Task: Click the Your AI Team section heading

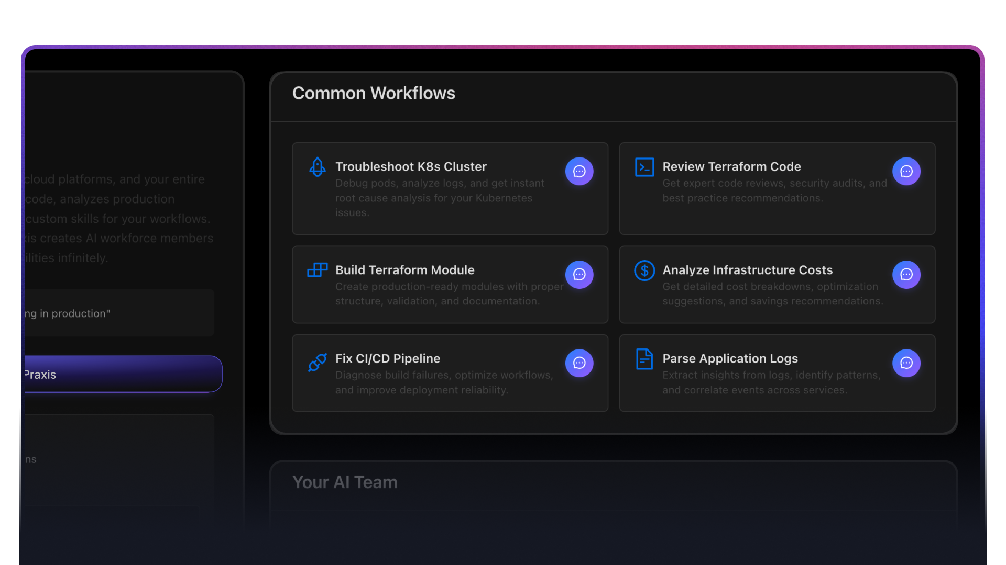Action: [345, 482]
